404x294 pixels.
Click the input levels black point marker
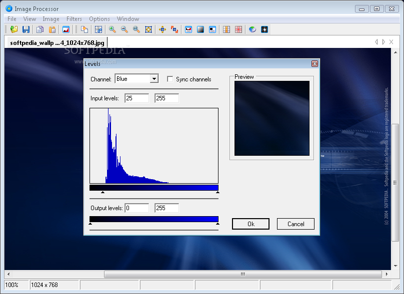pos(102,192)
